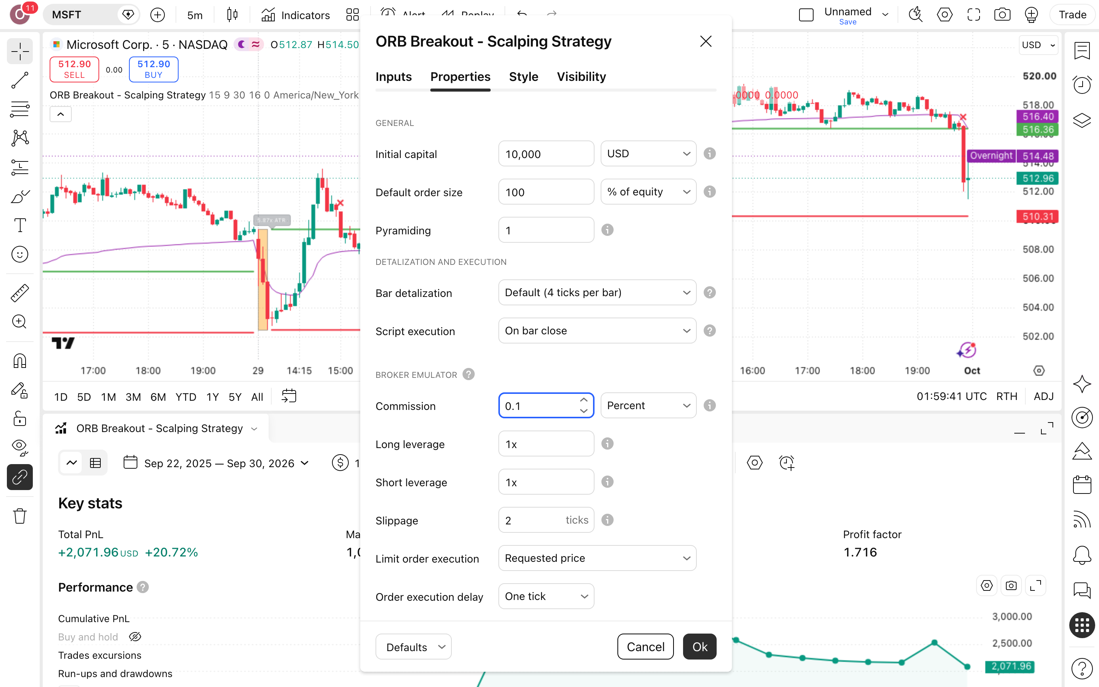Screen dimensions: 1099x687
Task: Switch to the Visibility tab
Action: coord(581,77)
